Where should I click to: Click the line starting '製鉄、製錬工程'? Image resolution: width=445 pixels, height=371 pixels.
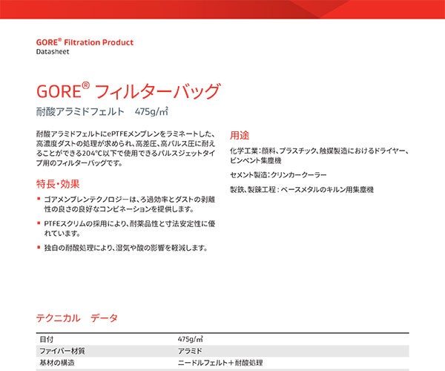(x=302, y=189)
